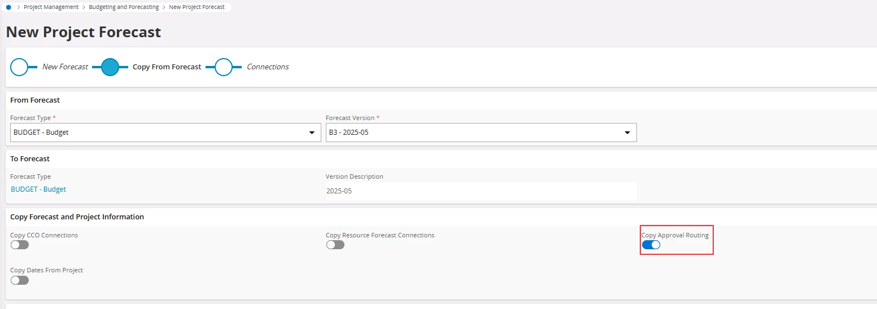Open the Project Management breadcrumb
Screen dimensions: 877x309
[x=51, y=7]
